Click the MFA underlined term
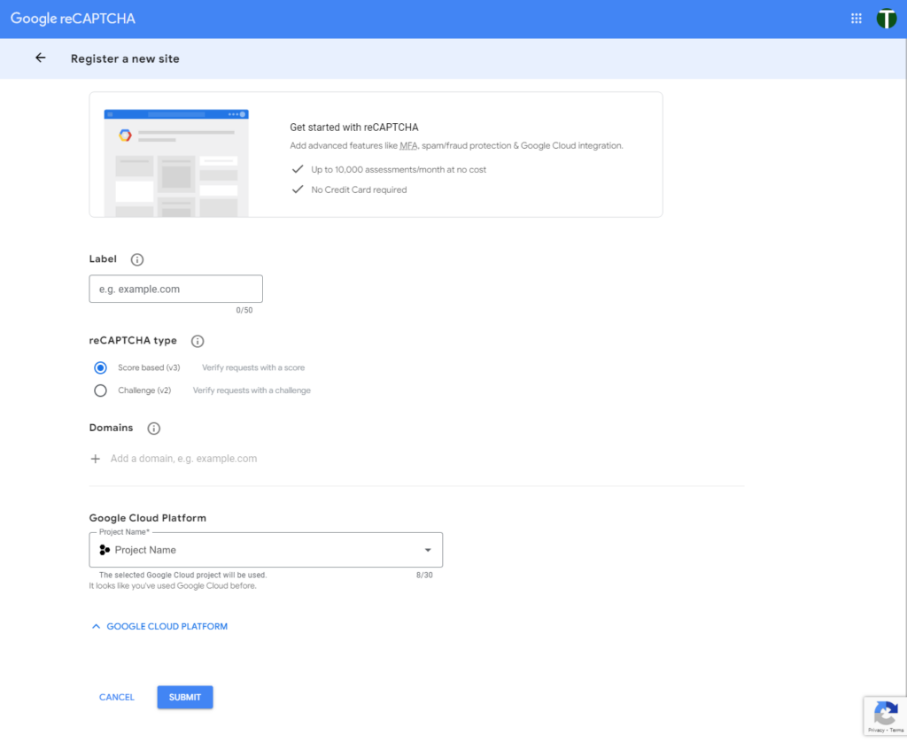This screenshot has width=907, height=742. [407, 145]
